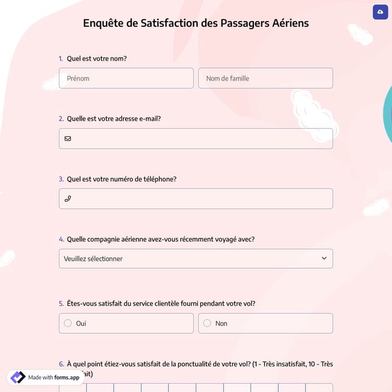Image resolution: width=392 pixels, height=392 pixels.
Task: Click the 'Oui' option label text
Action: [81, 324]
